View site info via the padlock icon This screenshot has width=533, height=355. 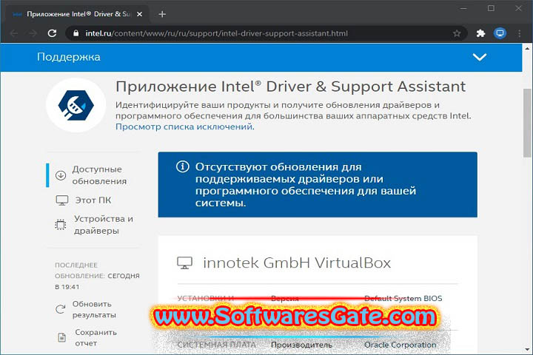76,33
